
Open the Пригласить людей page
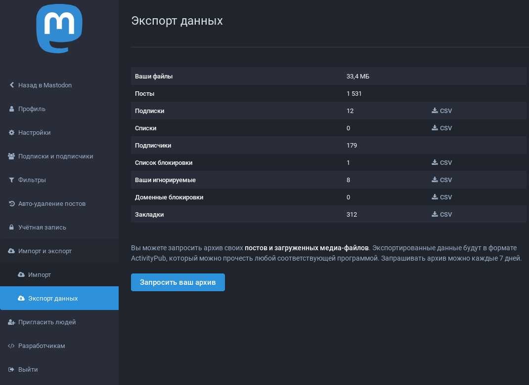click(x=46, y=322)
